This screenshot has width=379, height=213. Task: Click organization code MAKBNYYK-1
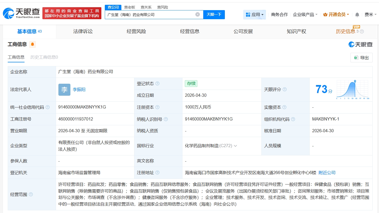pyautogui.click(x=326, y=119)
